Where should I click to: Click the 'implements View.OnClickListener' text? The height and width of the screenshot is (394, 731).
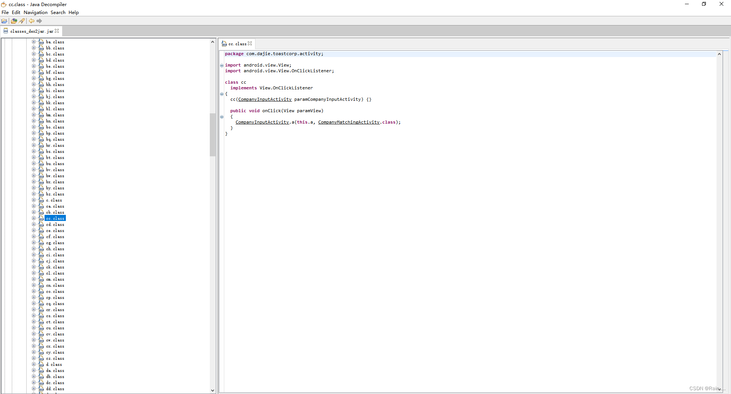[271, 88]
